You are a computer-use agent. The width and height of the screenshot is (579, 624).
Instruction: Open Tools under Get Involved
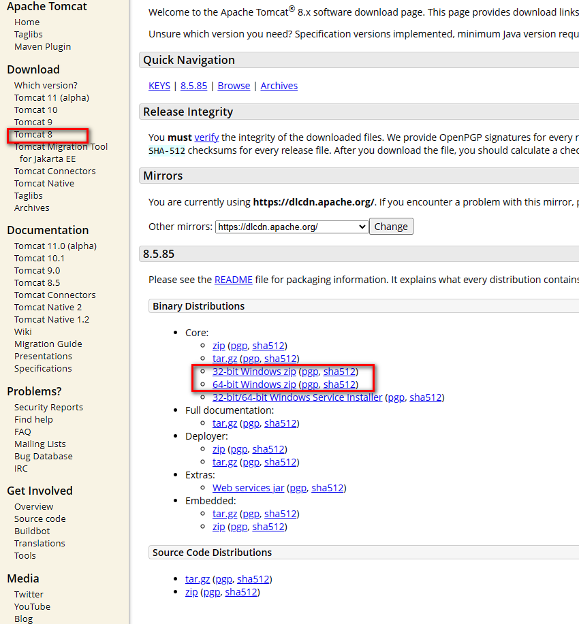coord(25,555)
